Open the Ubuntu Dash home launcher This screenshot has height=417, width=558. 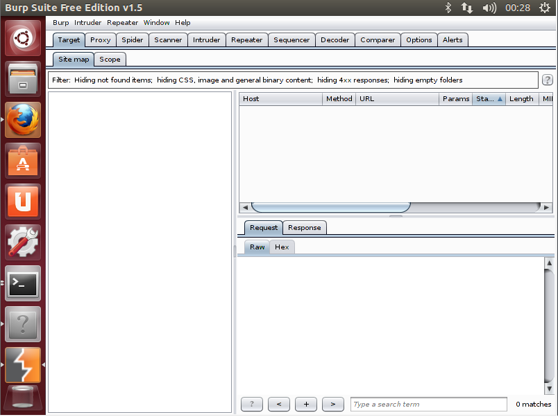coord(23,38)
